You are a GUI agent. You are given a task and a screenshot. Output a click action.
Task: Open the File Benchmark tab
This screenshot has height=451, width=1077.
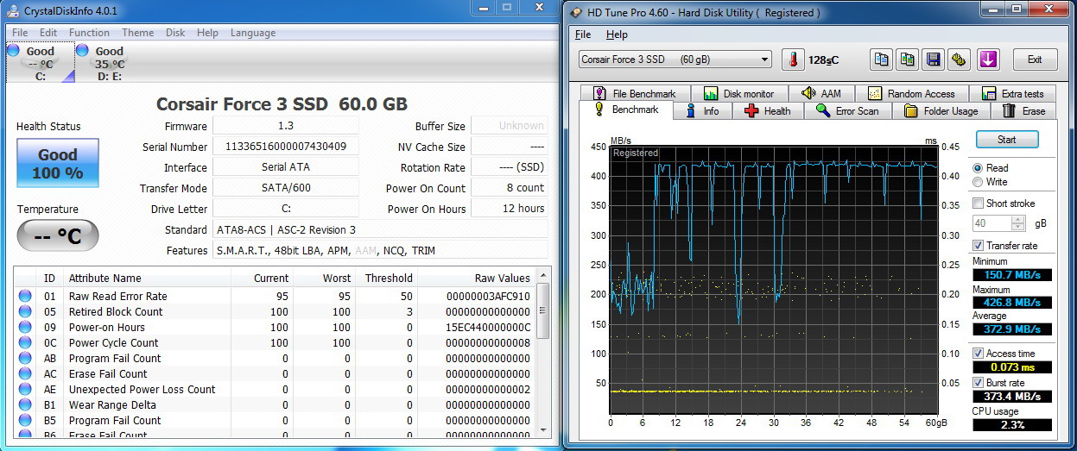tap(635, 93)
